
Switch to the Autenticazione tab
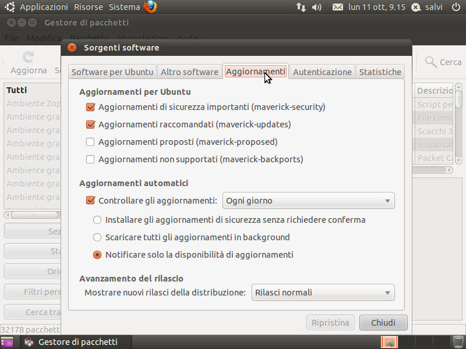tap(322, 72)
